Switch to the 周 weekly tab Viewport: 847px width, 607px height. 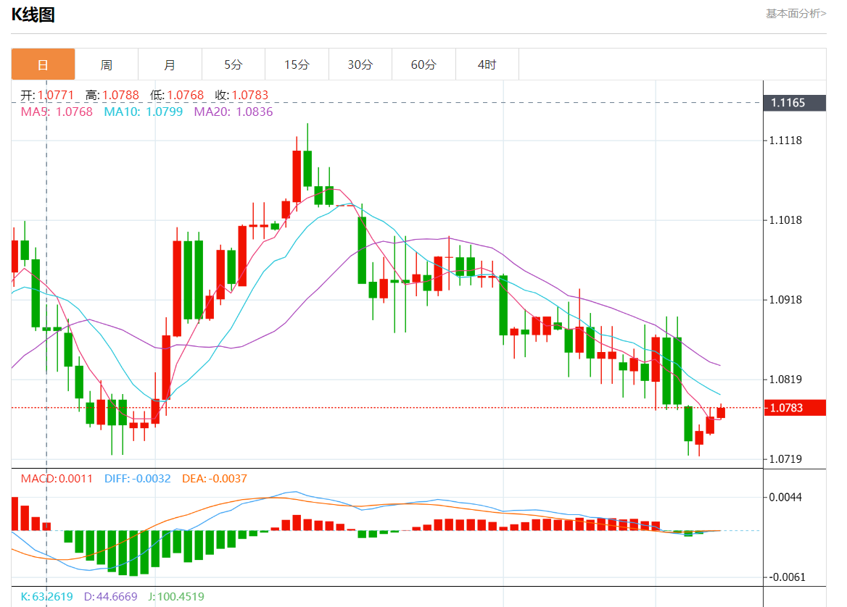pos(107,64)
